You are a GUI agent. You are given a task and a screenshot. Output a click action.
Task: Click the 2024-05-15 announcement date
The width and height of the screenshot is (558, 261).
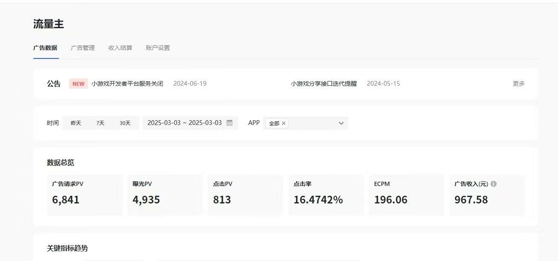384,84
